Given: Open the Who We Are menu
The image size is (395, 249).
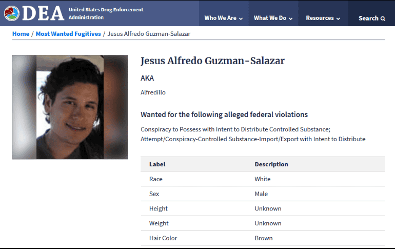Looking at the screenshot, I should point(224,18).
